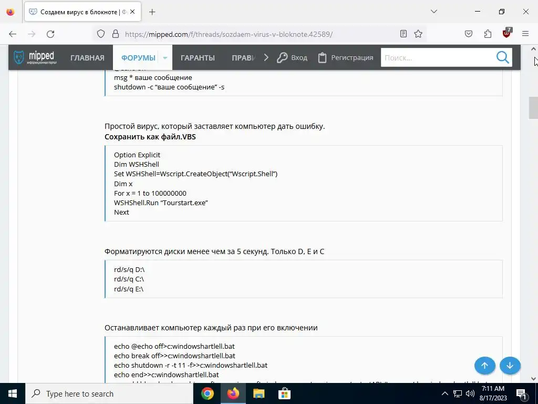Go back to previous page in Firefox
The height and width of the screenshot is (404, 538).
[13, 34]
